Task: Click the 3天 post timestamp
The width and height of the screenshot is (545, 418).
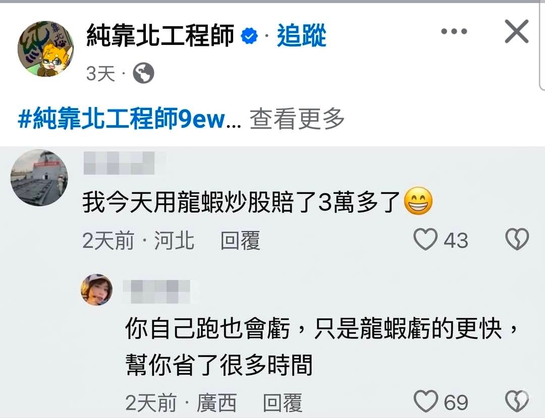Action: click(x=100, y=73)
